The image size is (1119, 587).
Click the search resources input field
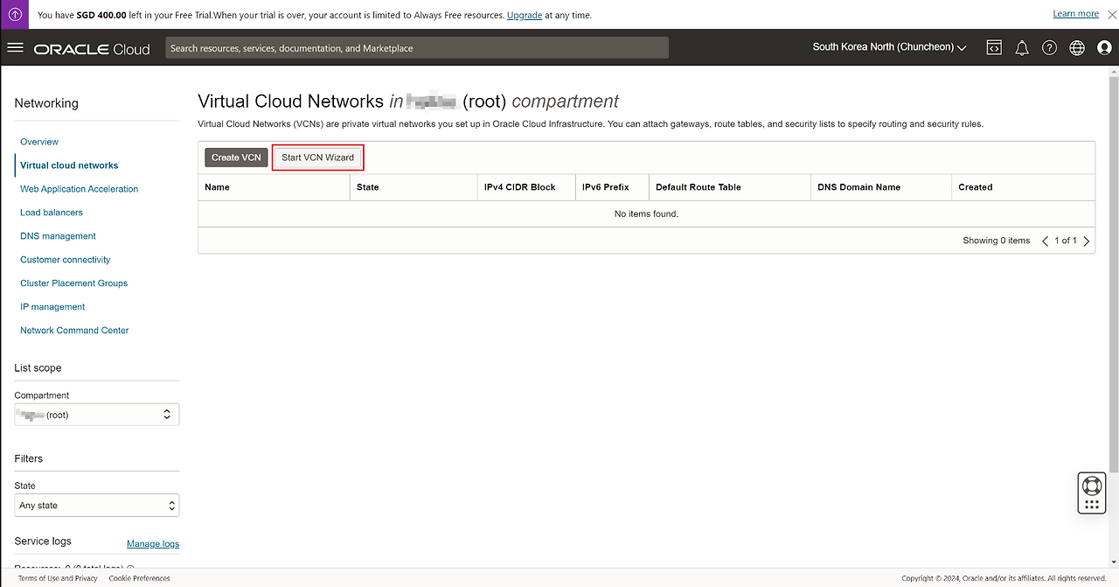417,48
